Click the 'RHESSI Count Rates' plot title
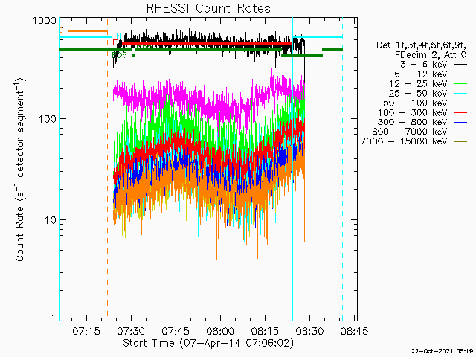 click(x=208, y=8)
